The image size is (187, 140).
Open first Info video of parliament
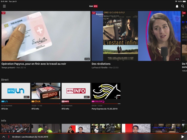16,128
